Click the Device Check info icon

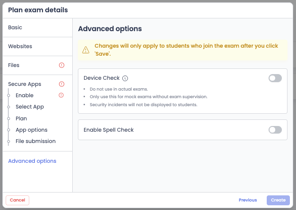[125, 78]
